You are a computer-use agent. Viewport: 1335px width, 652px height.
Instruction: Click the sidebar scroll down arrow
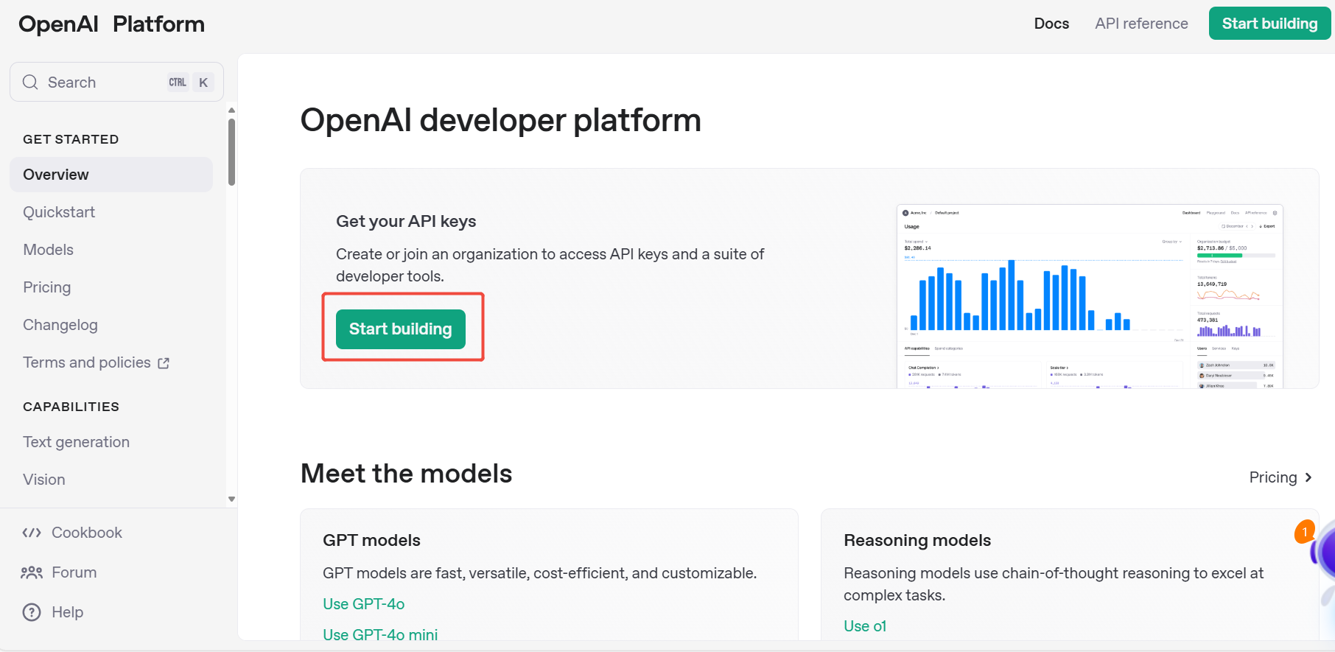(x=231, y=499)
